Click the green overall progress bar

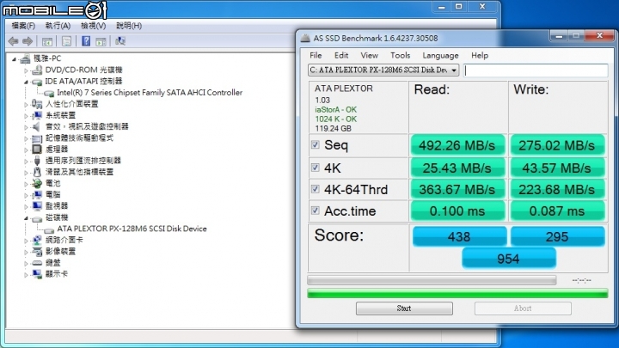[x=457, y=293]
